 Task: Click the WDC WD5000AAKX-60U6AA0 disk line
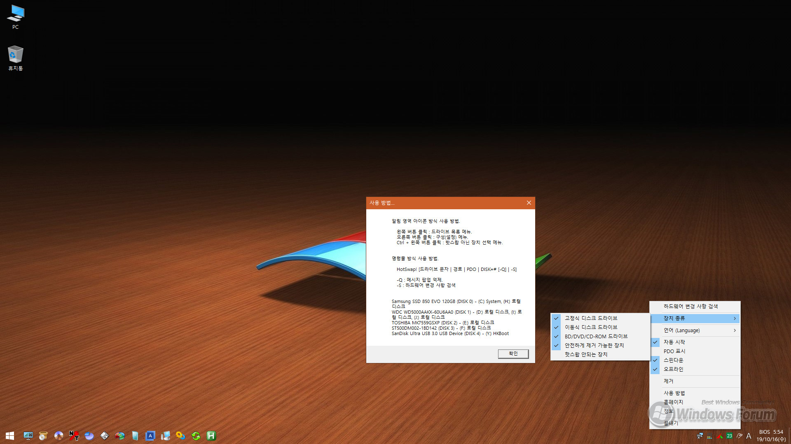click(x=456, y=314)
